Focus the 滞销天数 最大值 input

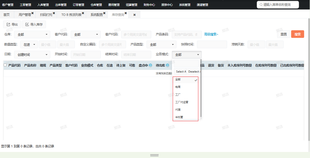pyautogui.click(x=275, y=45)
